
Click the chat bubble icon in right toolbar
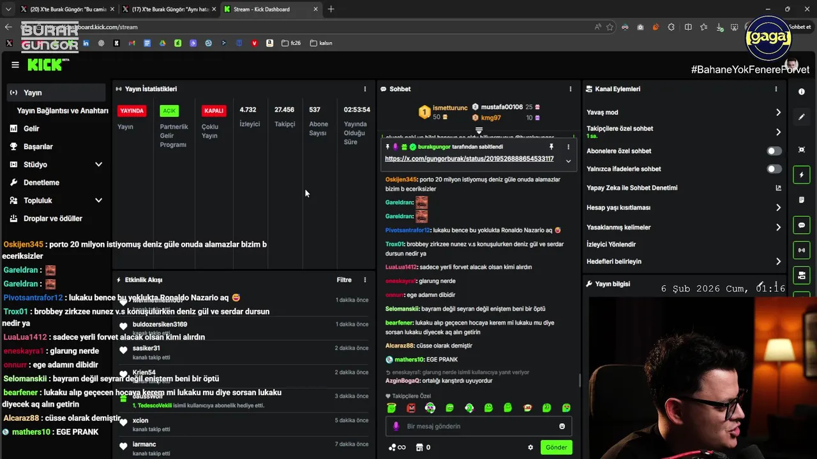pyautogui.click(x=802, y=225)
